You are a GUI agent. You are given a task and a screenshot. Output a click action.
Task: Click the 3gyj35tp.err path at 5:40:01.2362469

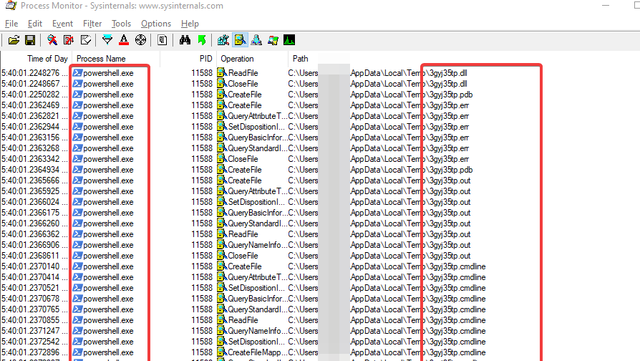(449, 105)
